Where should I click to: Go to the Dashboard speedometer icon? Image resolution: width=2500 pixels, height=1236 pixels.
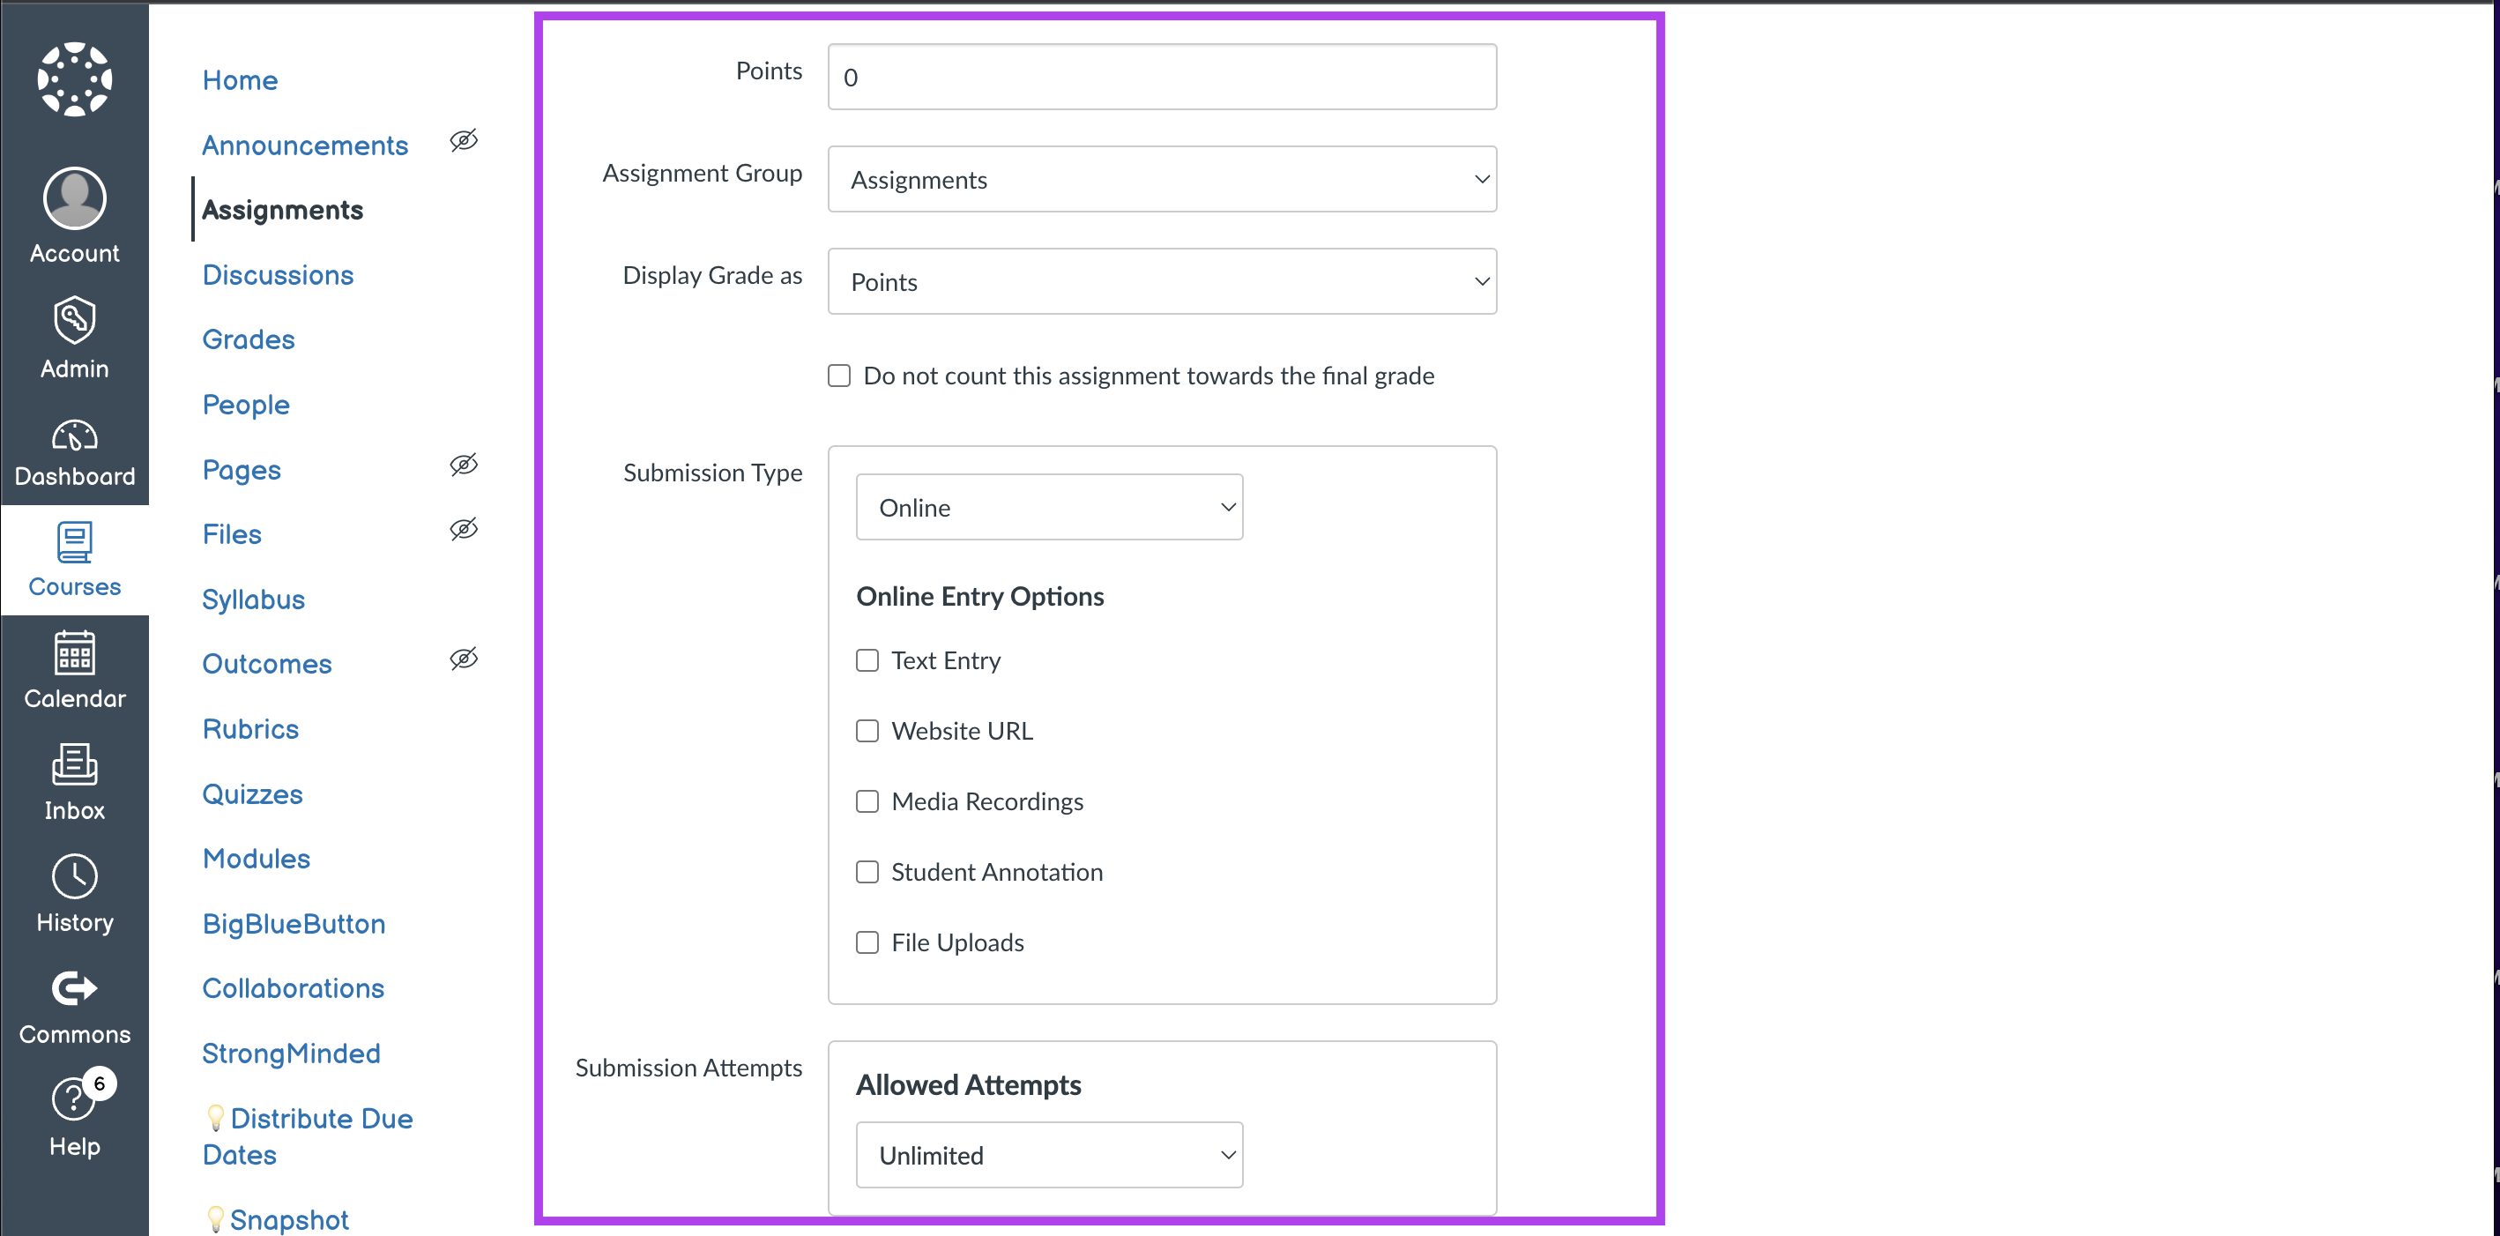coord(75,437)
